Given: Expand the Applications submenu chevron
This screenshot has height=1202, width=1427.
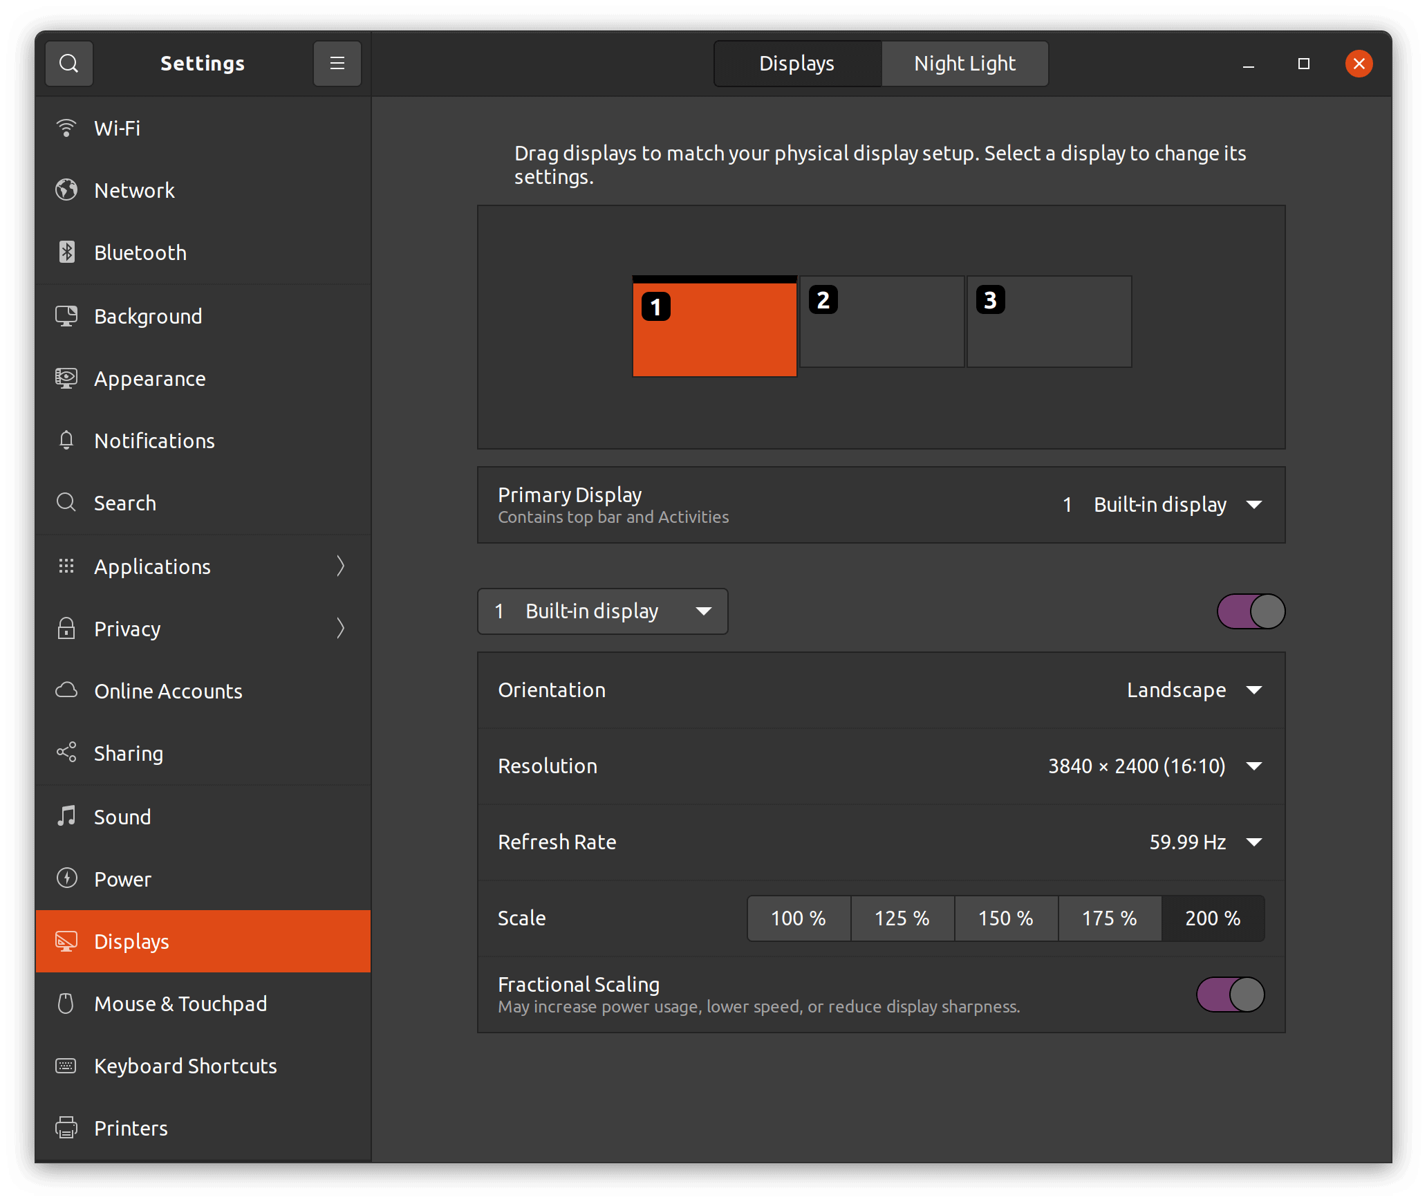Looking at the screenshot, I should [x=340, y=566].
